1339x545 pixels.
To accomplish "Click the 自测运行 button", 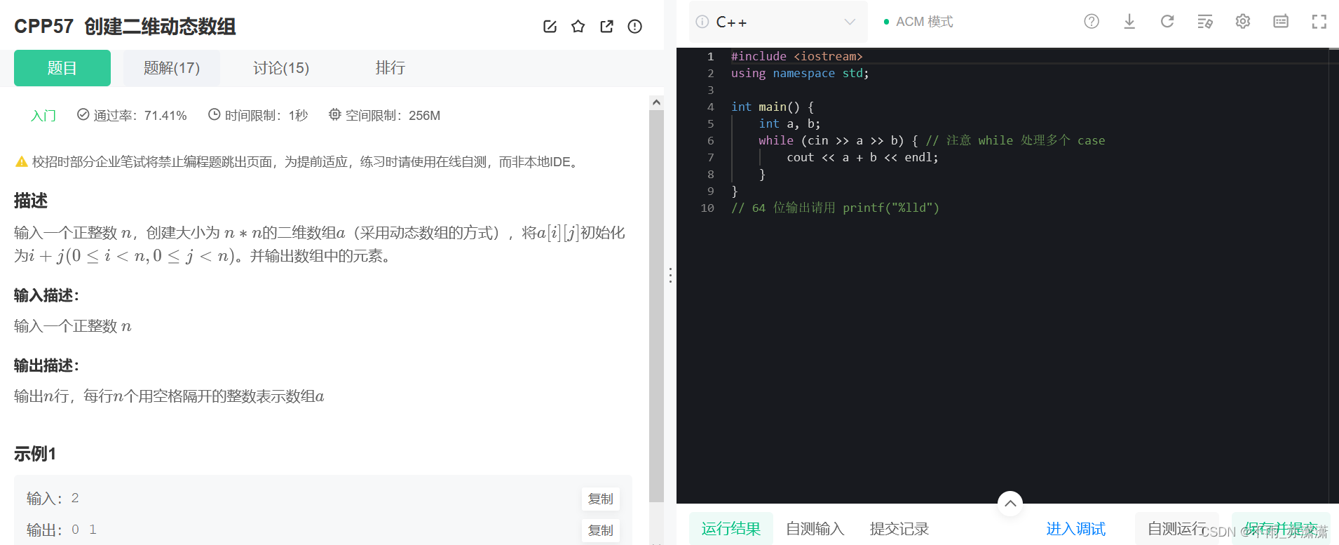I will [1177, 529].
